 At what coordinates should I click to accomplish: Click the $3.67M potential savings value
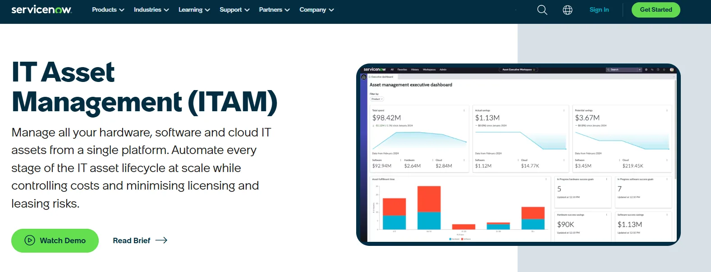click(587, 118)
